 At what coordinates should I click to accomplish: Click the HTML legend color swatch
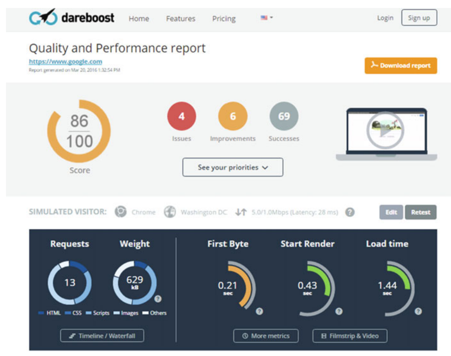coord(41,313)
